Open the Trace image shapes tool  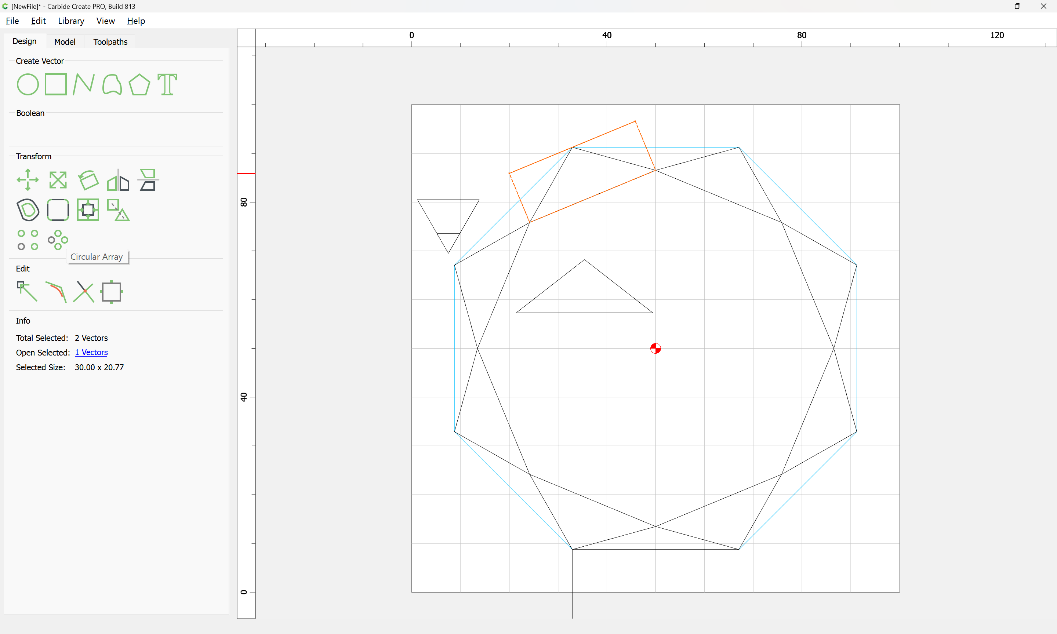[x=118, y=210]
